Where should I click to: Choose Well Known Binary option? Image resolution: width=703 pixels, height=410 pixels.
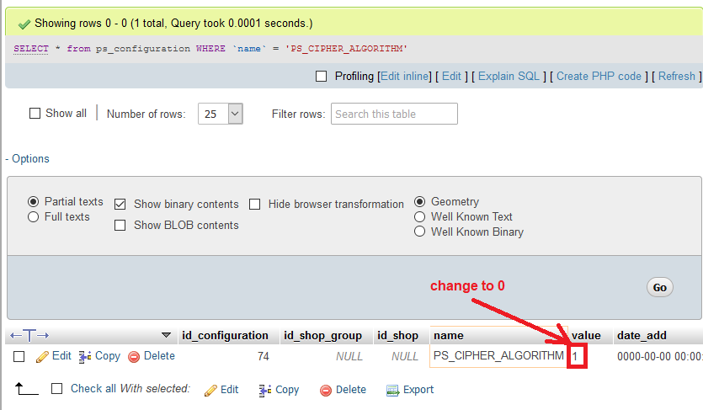(x=419, y=232)
